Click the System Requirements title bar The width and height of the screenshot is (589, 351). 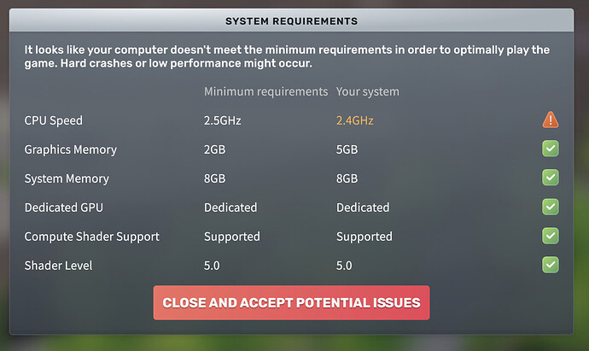tap(291, 20)
